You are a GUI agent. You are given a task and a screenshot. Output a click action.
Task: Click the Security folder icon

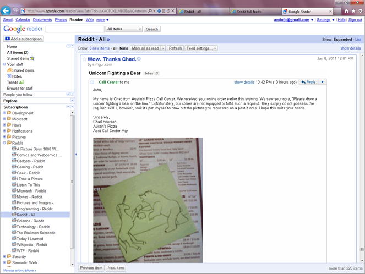point(9,256)
